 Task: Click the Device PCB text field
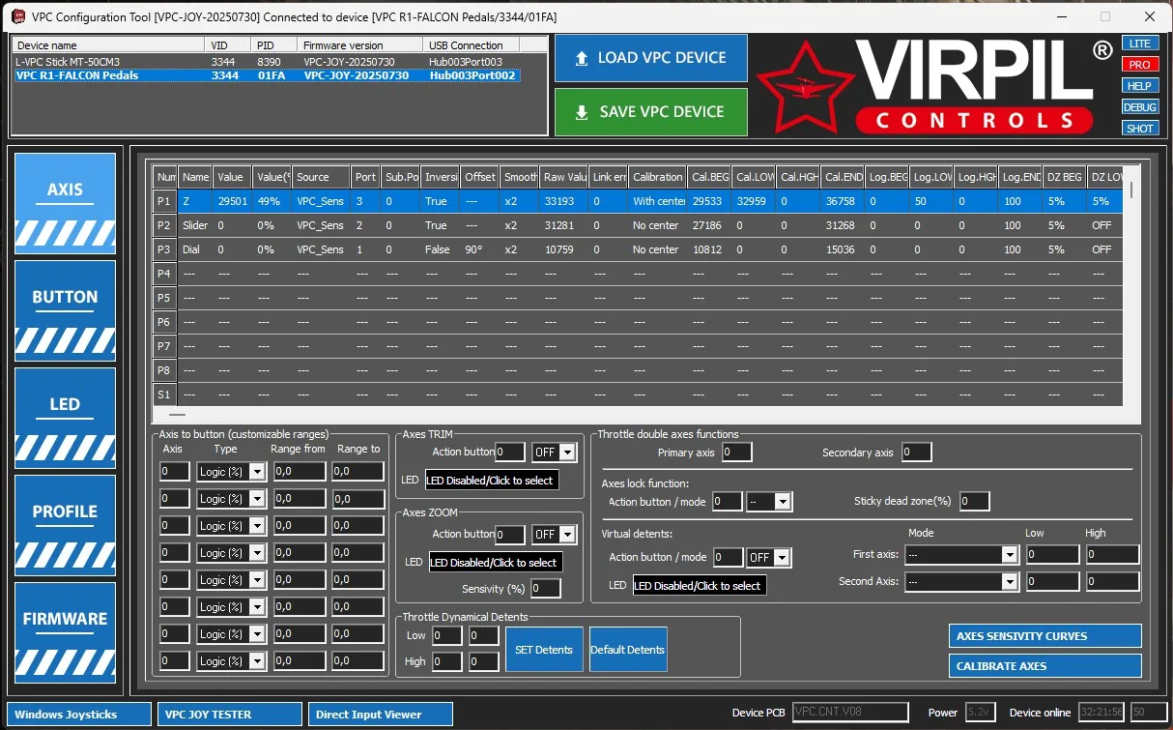850,713
